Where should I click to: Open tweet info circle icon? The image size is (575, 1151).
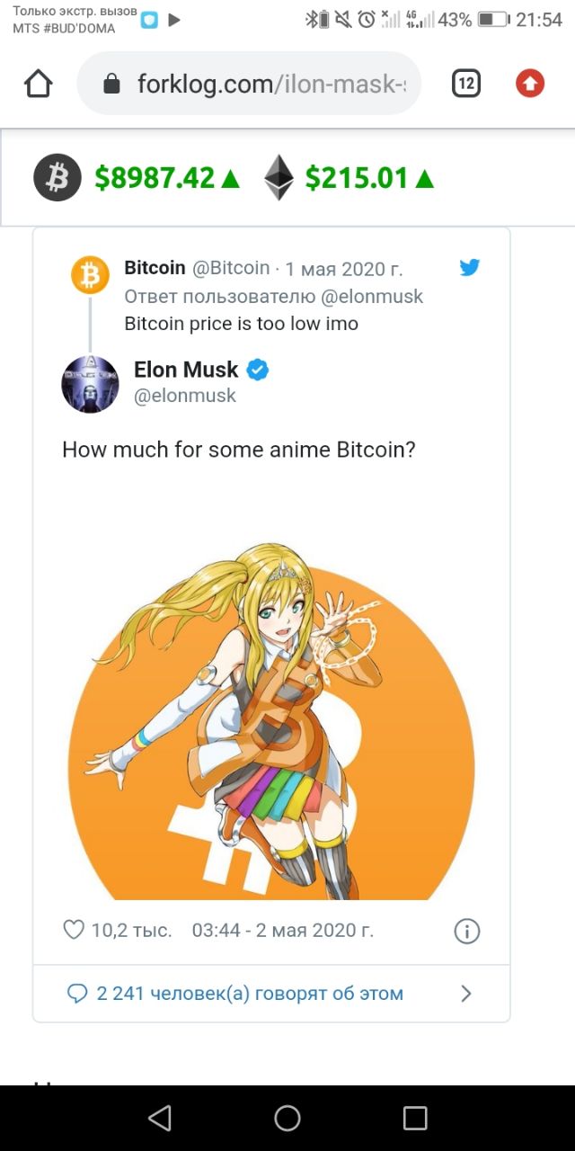point(467,931)
